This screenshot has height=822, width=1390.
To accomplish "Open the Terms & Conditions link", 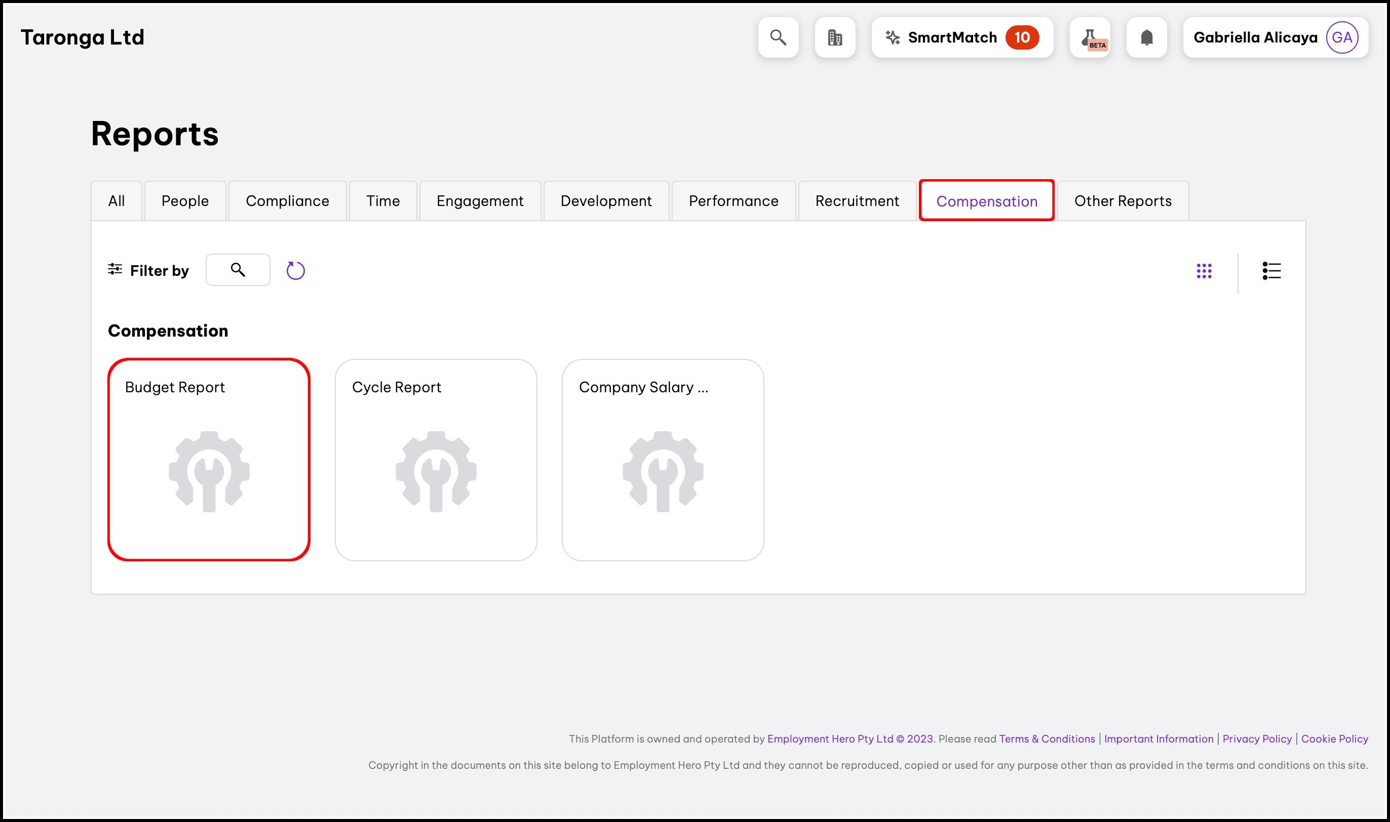I will [x=1047, y=738].
